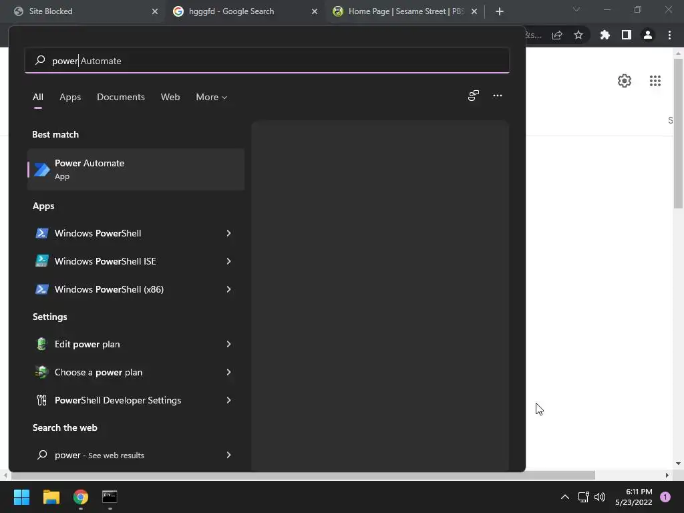This screenshot has height=513, width=684.
Task: Show hidden system tray icons
Action: point(565,497)
